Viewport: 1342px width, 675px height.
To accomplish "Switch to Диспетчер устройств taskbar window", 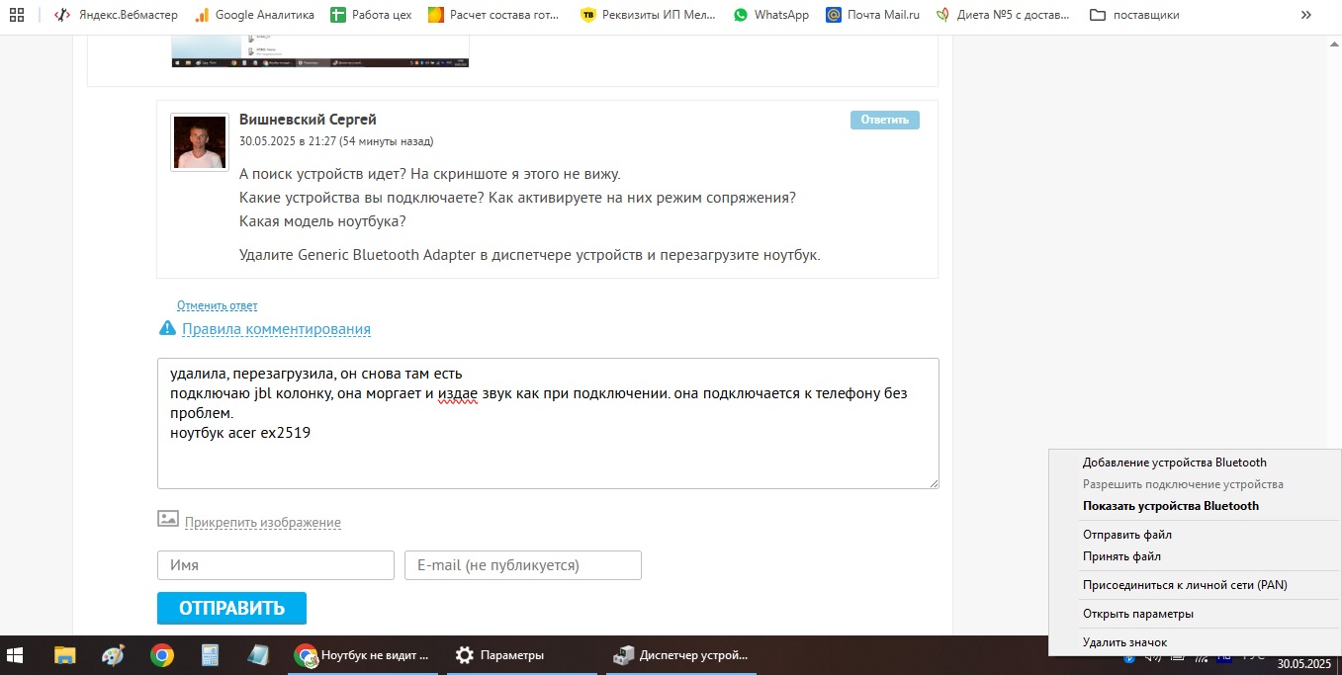I will pos(680,655).
